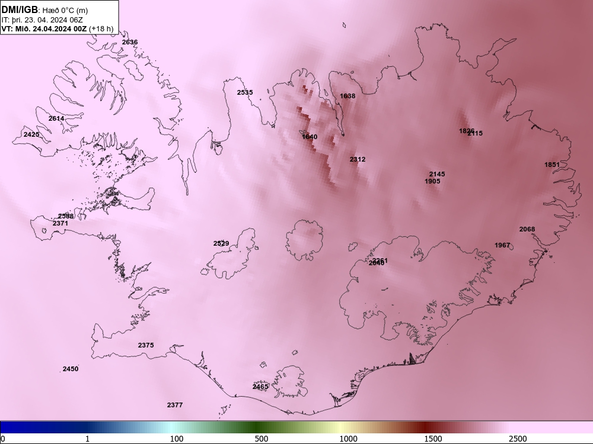Image resolution: width=593 pixels, height=444 pixels.
Task: Click the 2465 value label
Action: click(260, 387)
